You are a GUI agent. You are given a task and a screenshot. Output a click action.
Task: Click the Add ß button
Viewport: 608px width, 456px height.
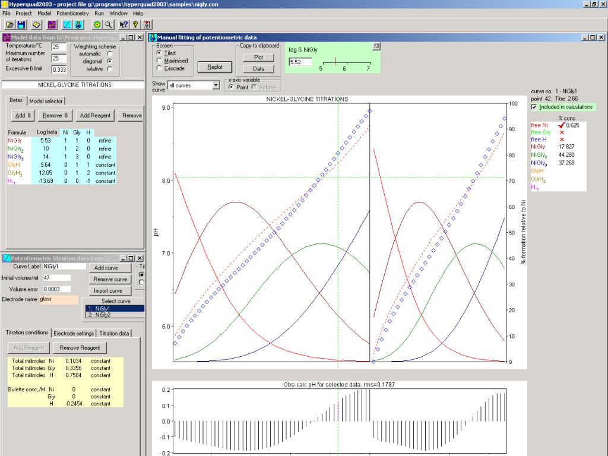click(23, 115)
